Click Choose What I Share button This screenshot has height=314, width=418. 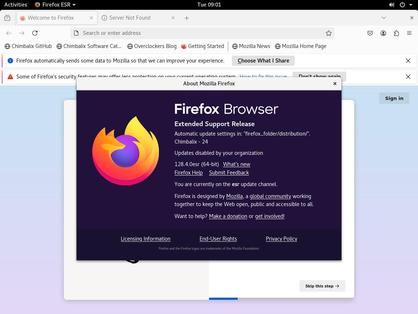coord(263,61)
